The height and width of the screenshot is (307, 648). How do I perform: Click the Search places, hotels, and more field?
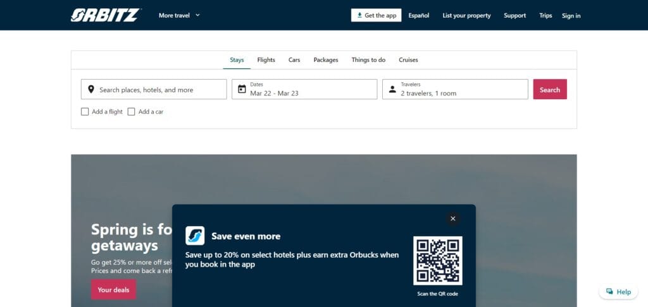click(x=154, y=89)
